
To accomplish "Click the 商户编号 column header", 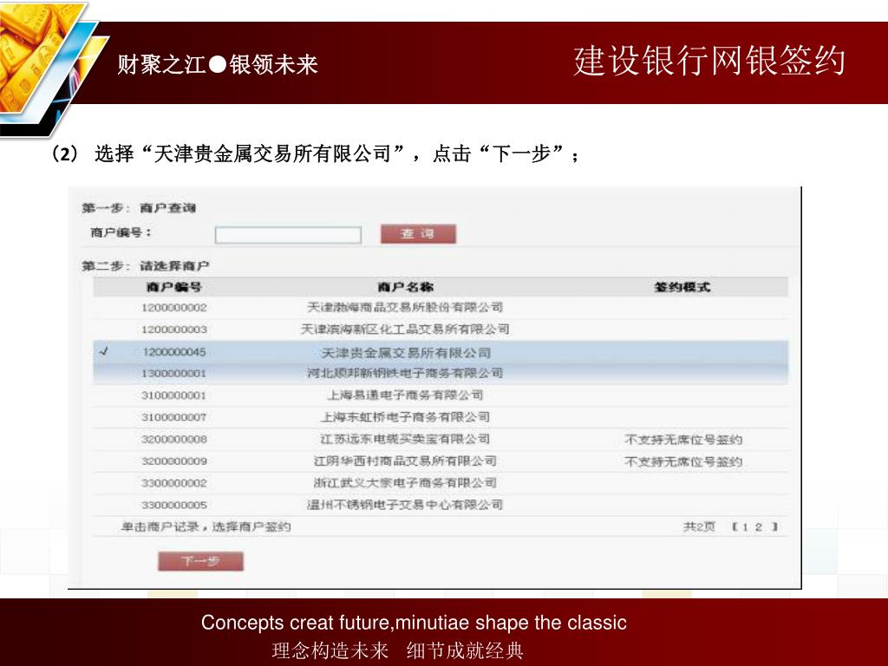I will (173, 287).
